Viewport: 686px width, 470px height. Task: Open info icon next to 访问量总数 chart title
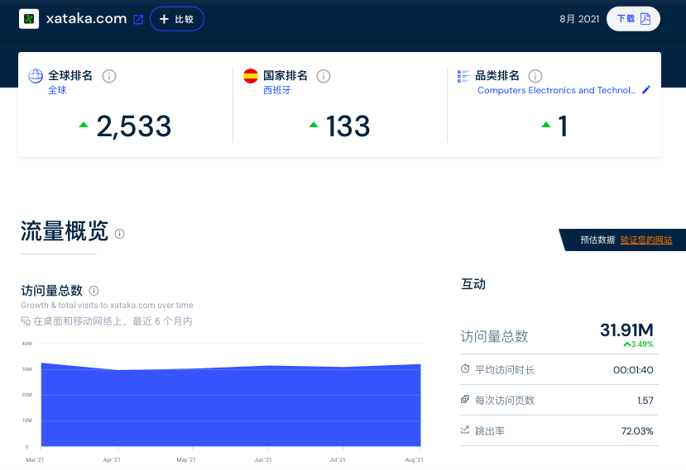coord(94,291)
